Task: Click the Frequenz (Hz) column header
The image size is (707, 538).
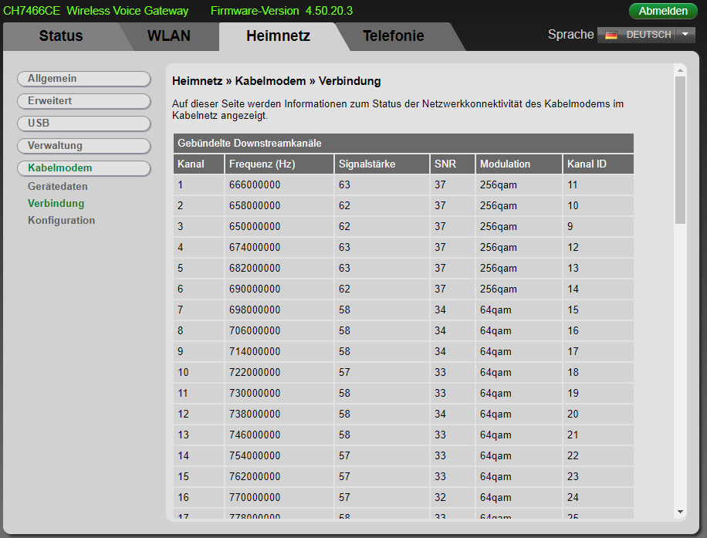Action: tap(279, 164)
